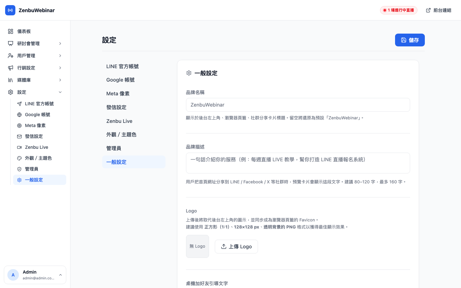Open sidebar 發信設定 sub-item
Viewport: 461px width, 288px height.
pos(40,136)
